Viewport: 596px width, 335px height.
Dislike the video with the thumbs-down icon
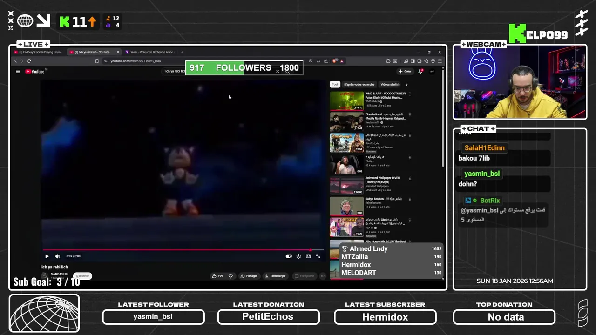(230, 276)
